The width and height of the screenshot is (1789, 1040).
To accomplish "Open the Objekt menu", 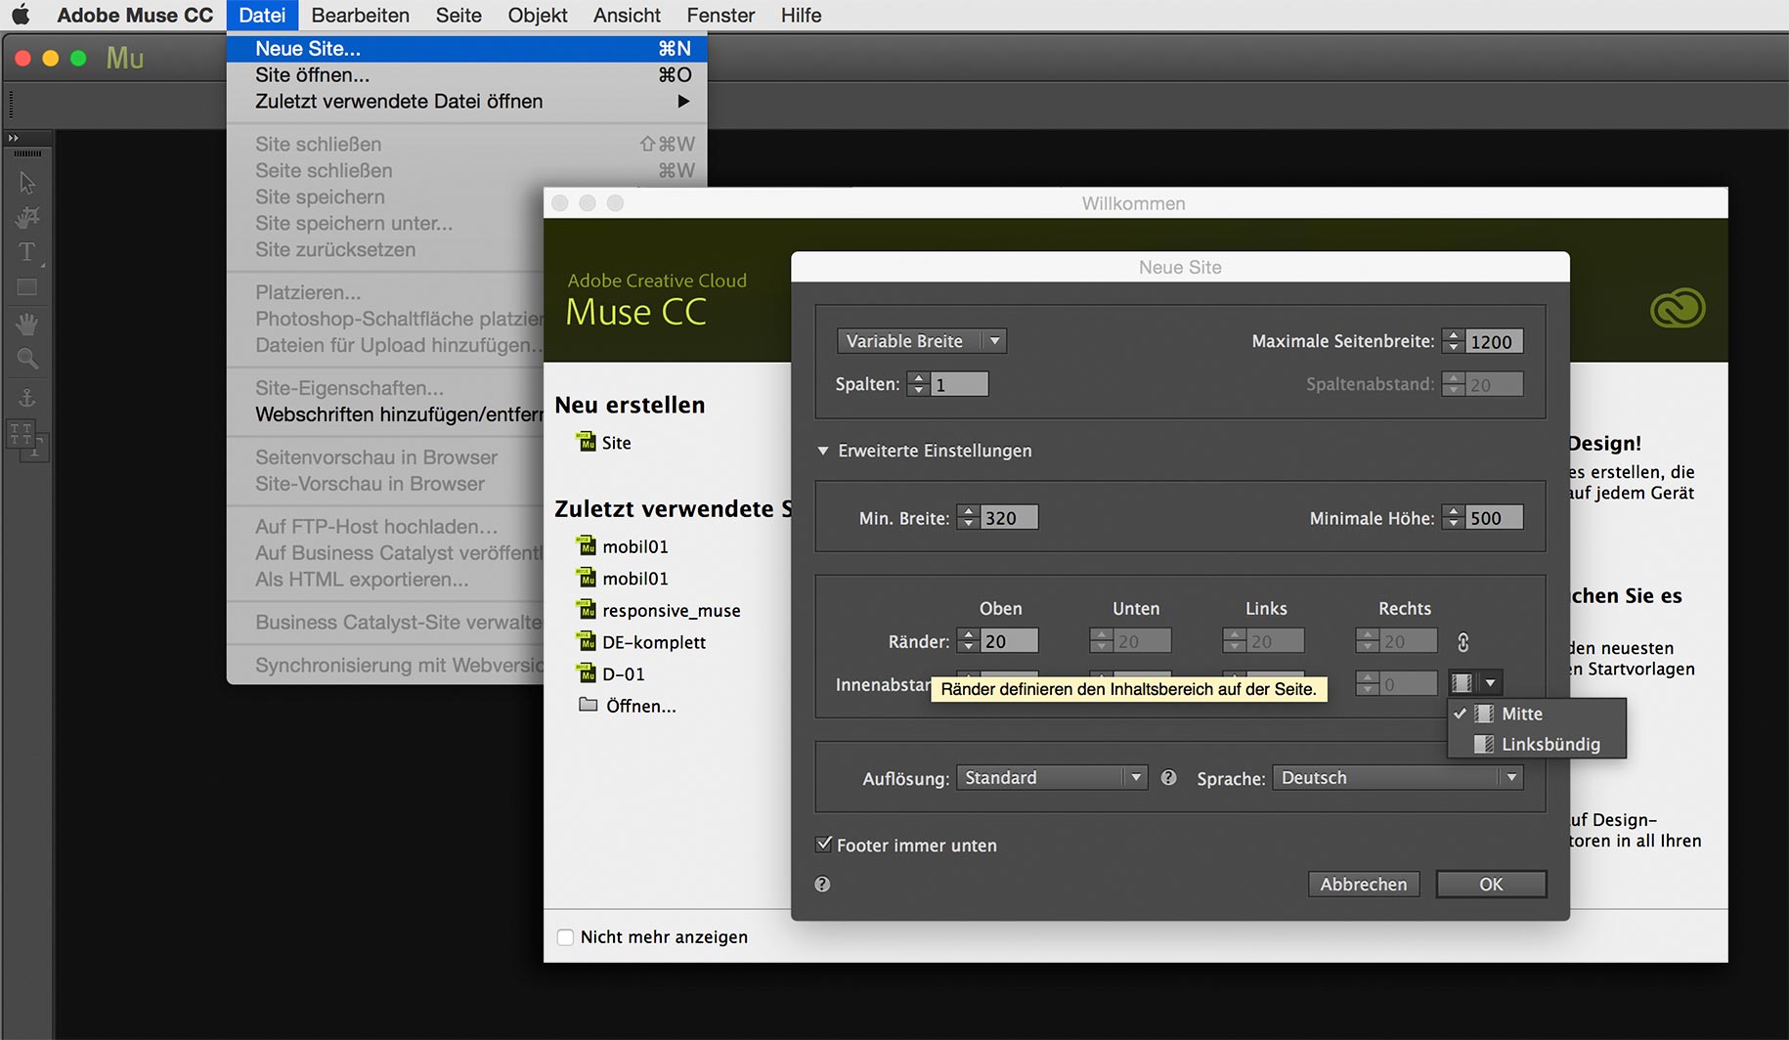I will [538, 16].
